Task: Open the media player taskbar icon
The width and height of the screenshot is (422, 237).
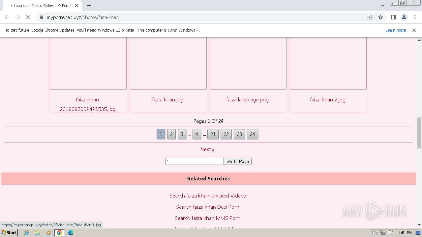Action: pos(48,233)
